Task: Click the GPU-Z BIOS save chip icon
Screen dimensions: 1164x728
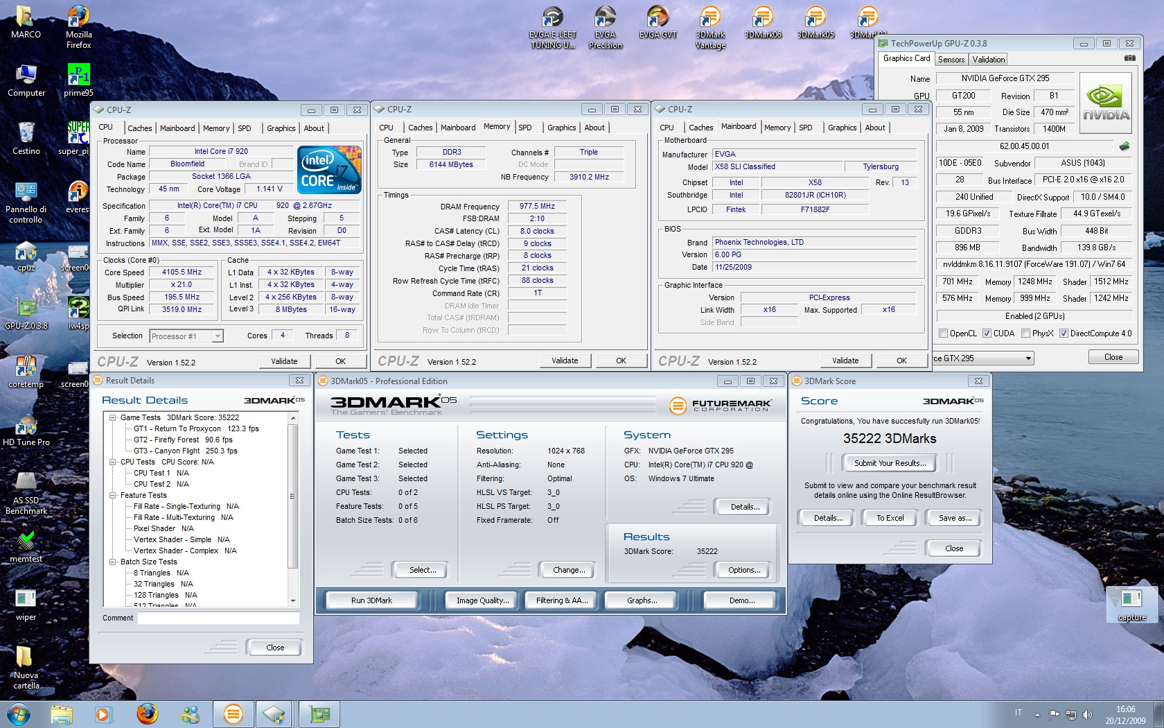Action: tap(1125, 146)
